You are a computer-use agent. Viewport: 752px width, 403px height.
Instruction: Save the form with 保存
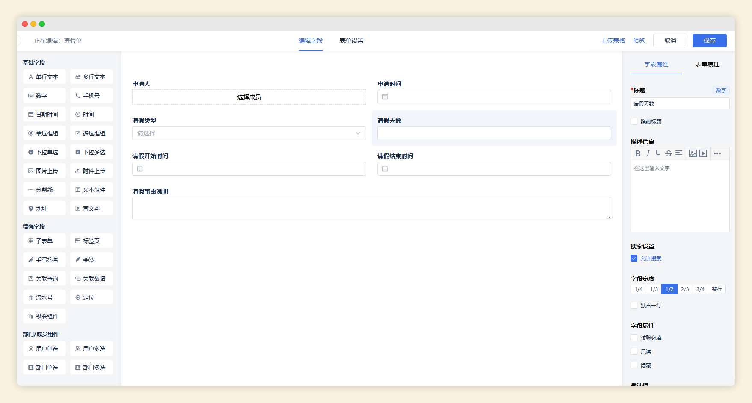tap(710, 41)
